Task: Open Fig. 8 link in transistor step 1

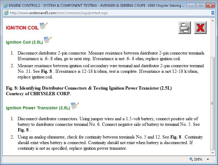Action: click(23, 130)
